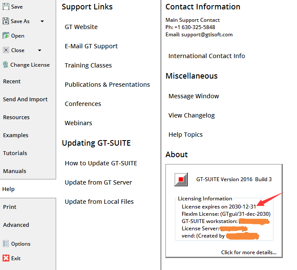The width and height of the screenshot is (297, 270).
Task: Open the Webinars link
Action: [x=78, y=123]
